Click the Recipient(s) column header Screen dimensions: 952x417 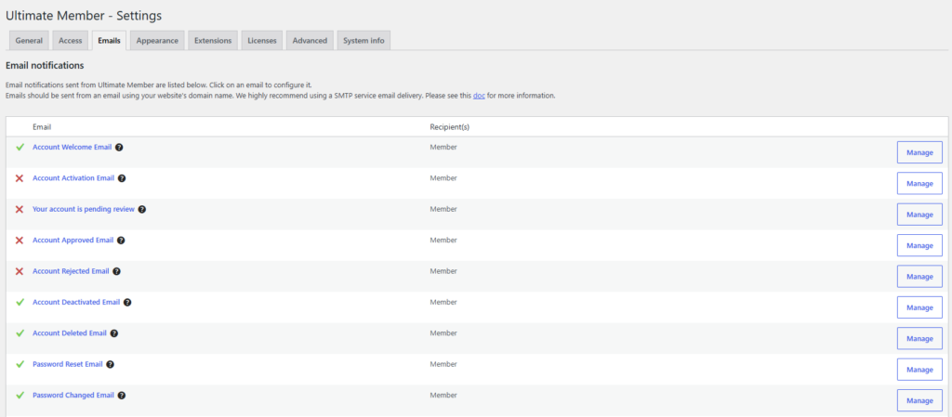pyautogui.click(x=450, y=127)
